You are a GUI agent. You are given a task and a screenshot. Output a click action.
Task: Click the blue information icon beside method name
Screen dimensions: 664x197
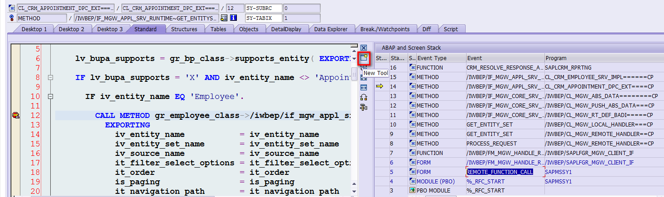[234, 18]
